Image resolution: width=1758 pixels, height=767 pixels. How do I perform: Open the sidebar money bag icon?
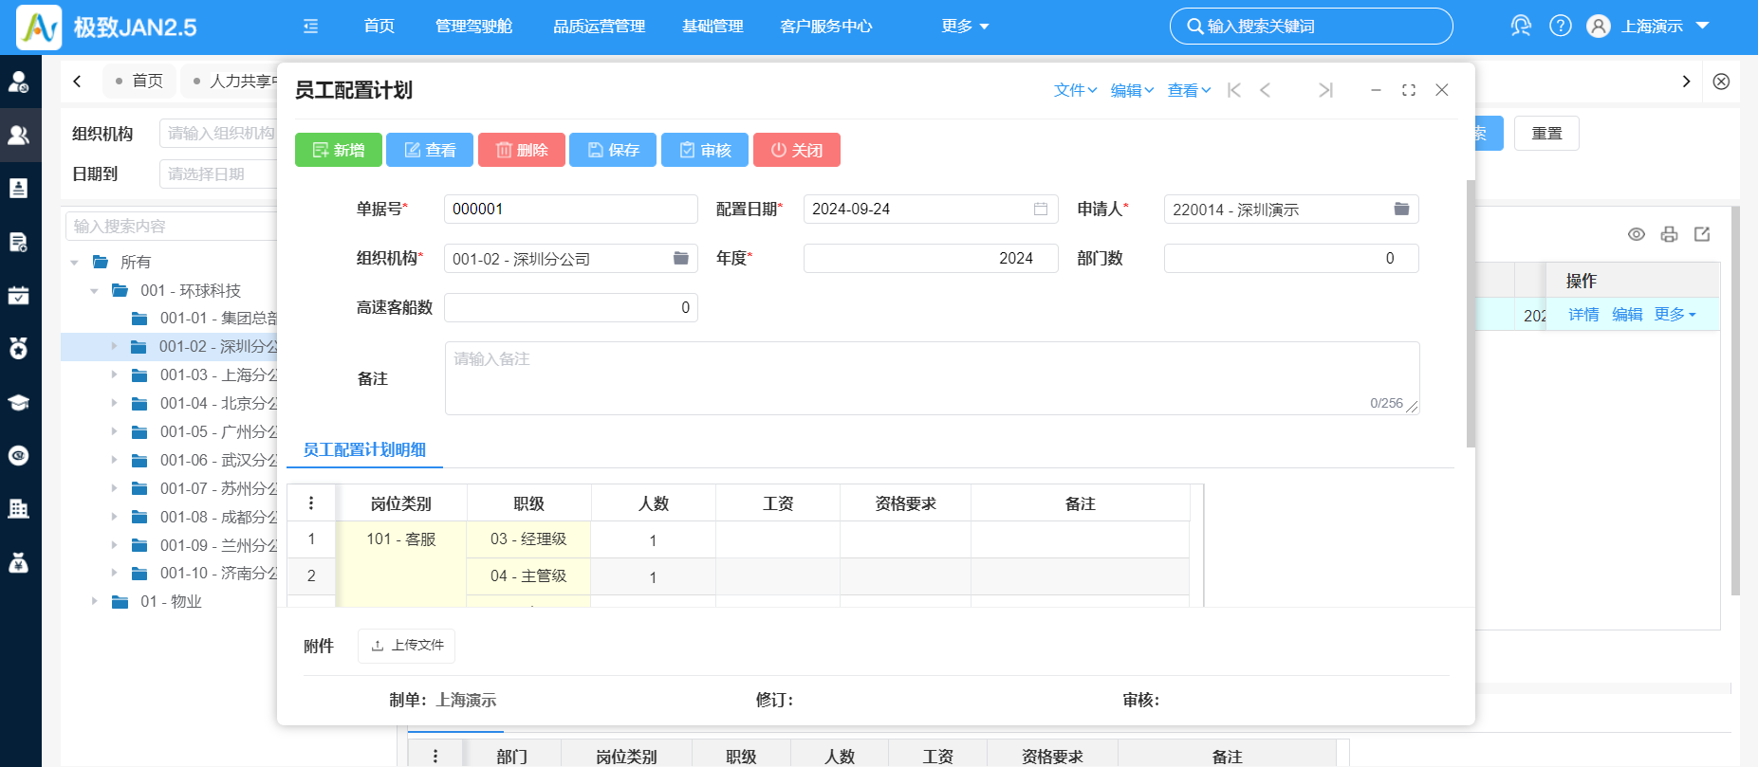pyautogui.click(x=18, y=562)
